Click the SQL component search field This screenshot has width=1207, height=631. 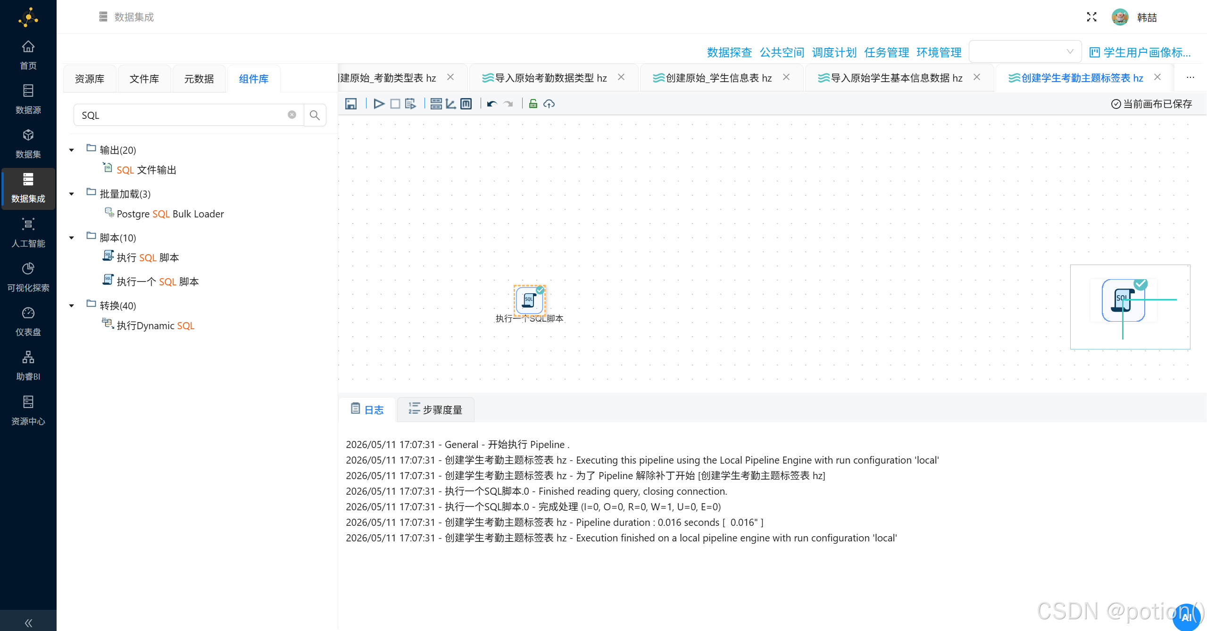click(x=189, y=115)
